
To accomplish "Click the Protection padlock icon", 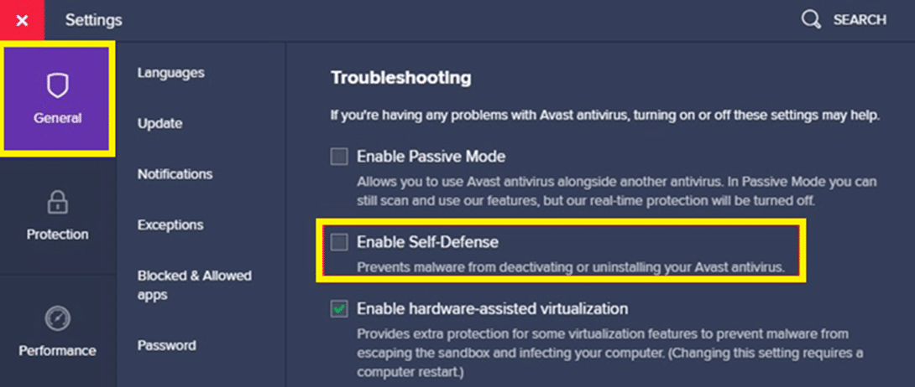I will pos(57,202).
